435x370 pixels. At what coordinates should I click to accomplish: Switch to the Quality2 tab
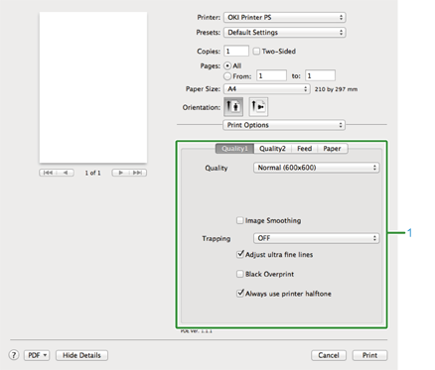[272, 149]
